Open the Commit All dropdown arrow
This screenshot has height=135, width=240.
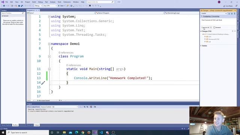[x=211, y=27]
